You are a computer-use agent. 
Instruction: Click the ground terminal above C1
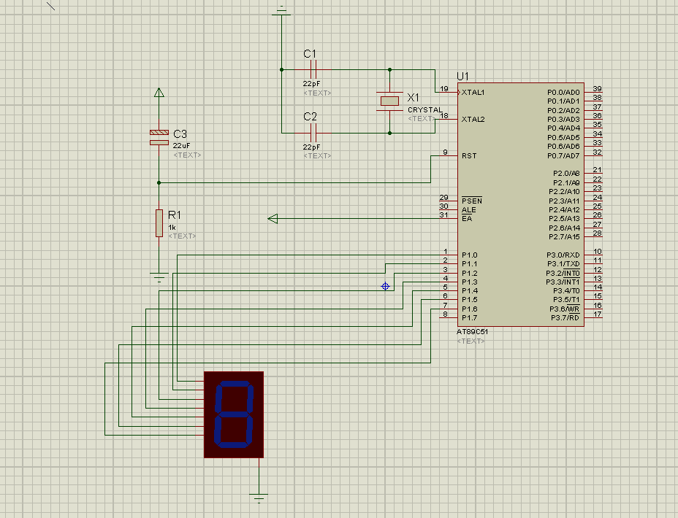coord(281,11)
